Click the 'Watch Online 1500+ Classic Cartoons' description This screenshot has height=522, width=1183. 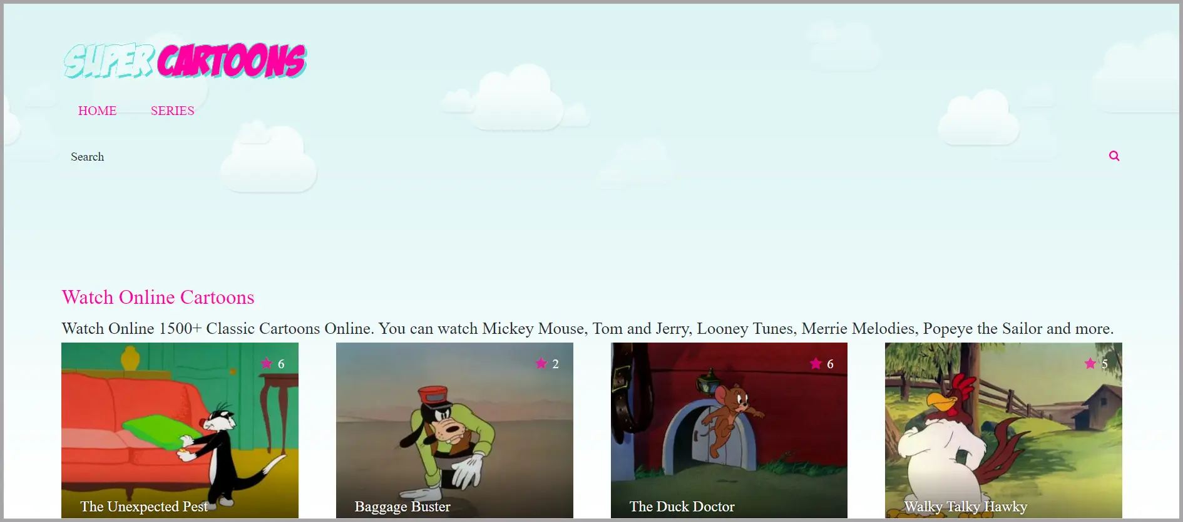coord(588,328)
